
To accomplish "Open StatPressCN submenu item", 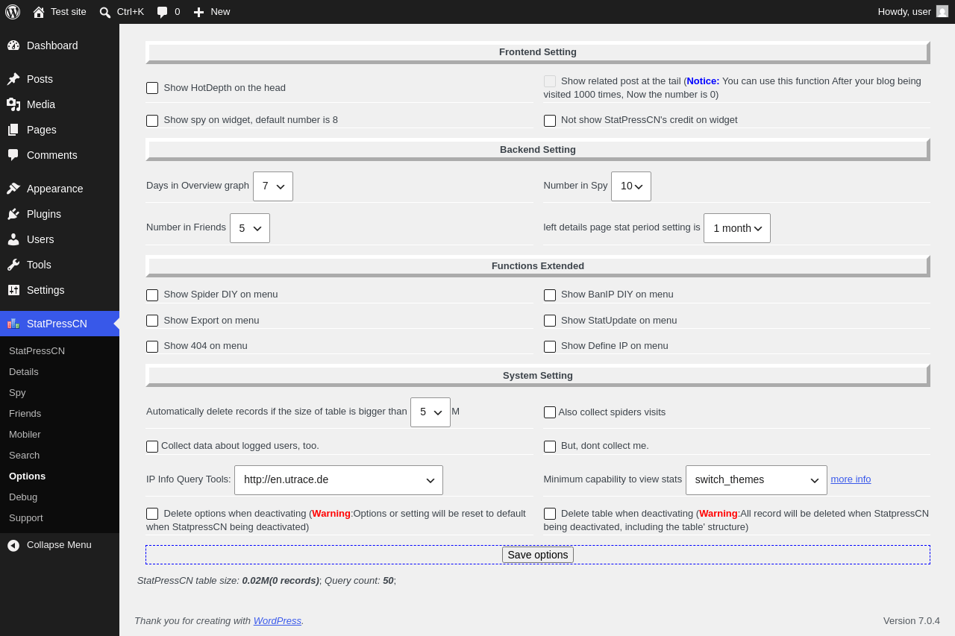I will pos(60,350).
